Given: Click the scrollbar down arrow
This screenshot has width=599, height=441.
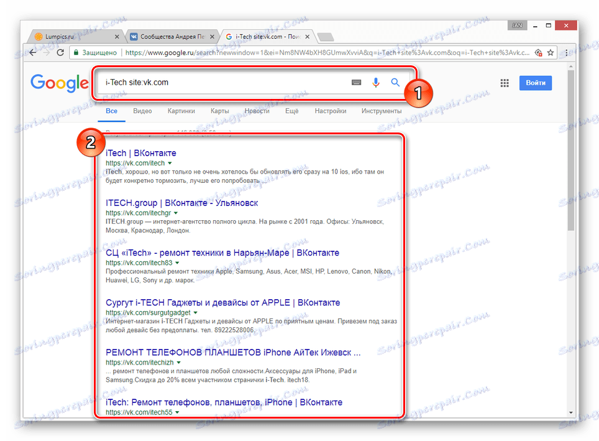Looking at the screenshot, I should (571, 412).
